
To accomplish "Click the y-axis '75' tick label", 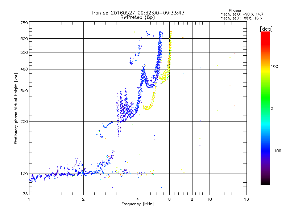I will (25, 194).
